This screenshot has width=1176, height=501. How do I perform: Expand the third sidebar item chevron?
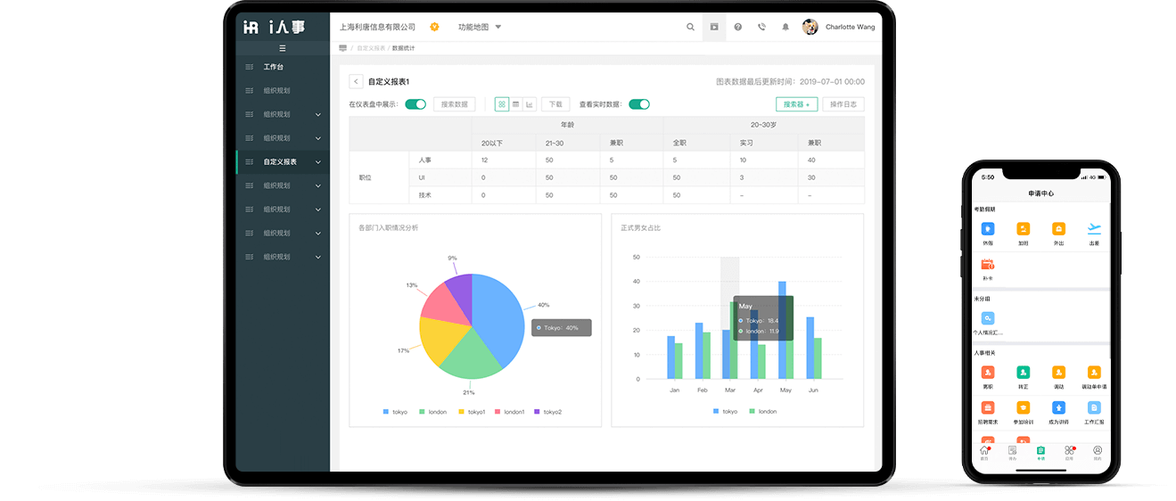[x=318, y=114]
